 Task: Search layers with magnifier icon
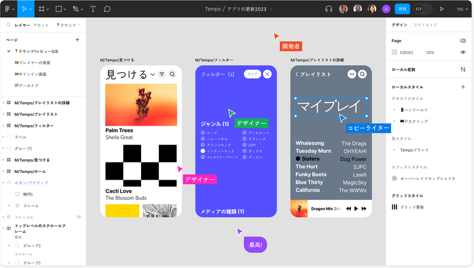(8, 25)
